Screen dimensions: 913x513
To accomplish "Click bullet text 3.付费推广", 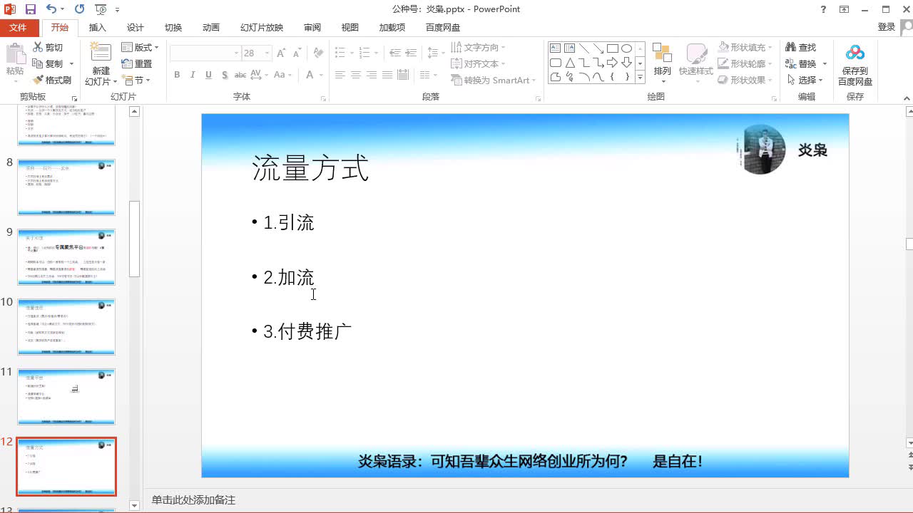I will 307,331.
